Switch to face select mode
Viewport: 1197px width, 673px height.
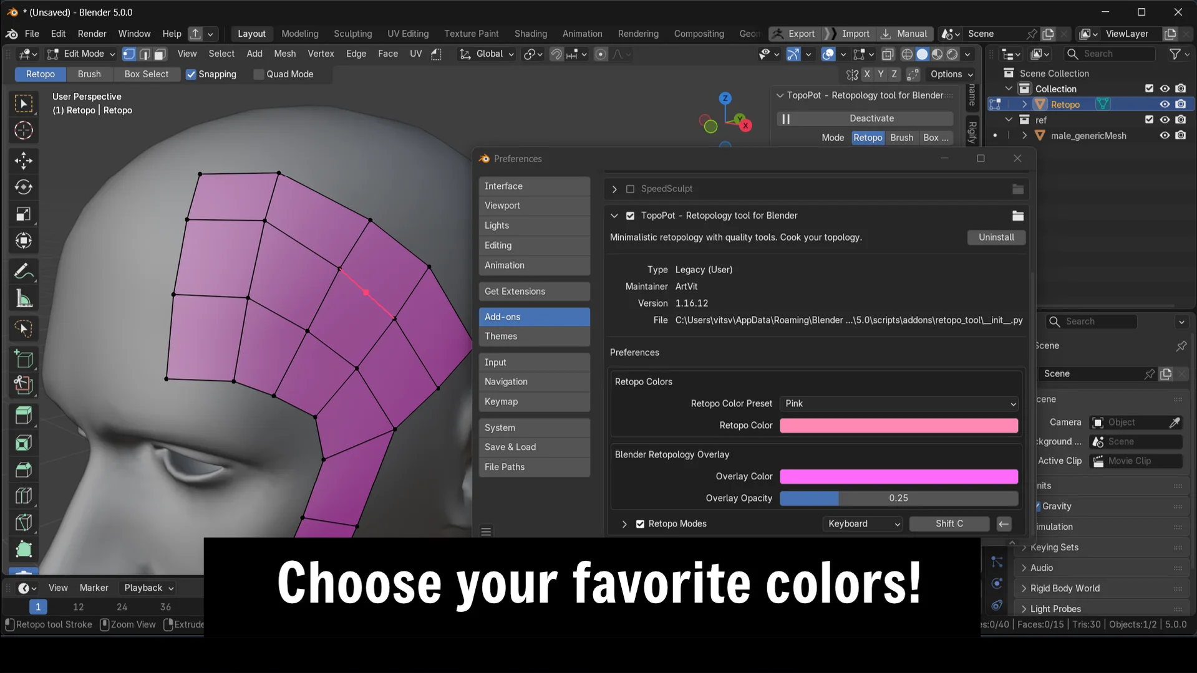coord(160,54)
